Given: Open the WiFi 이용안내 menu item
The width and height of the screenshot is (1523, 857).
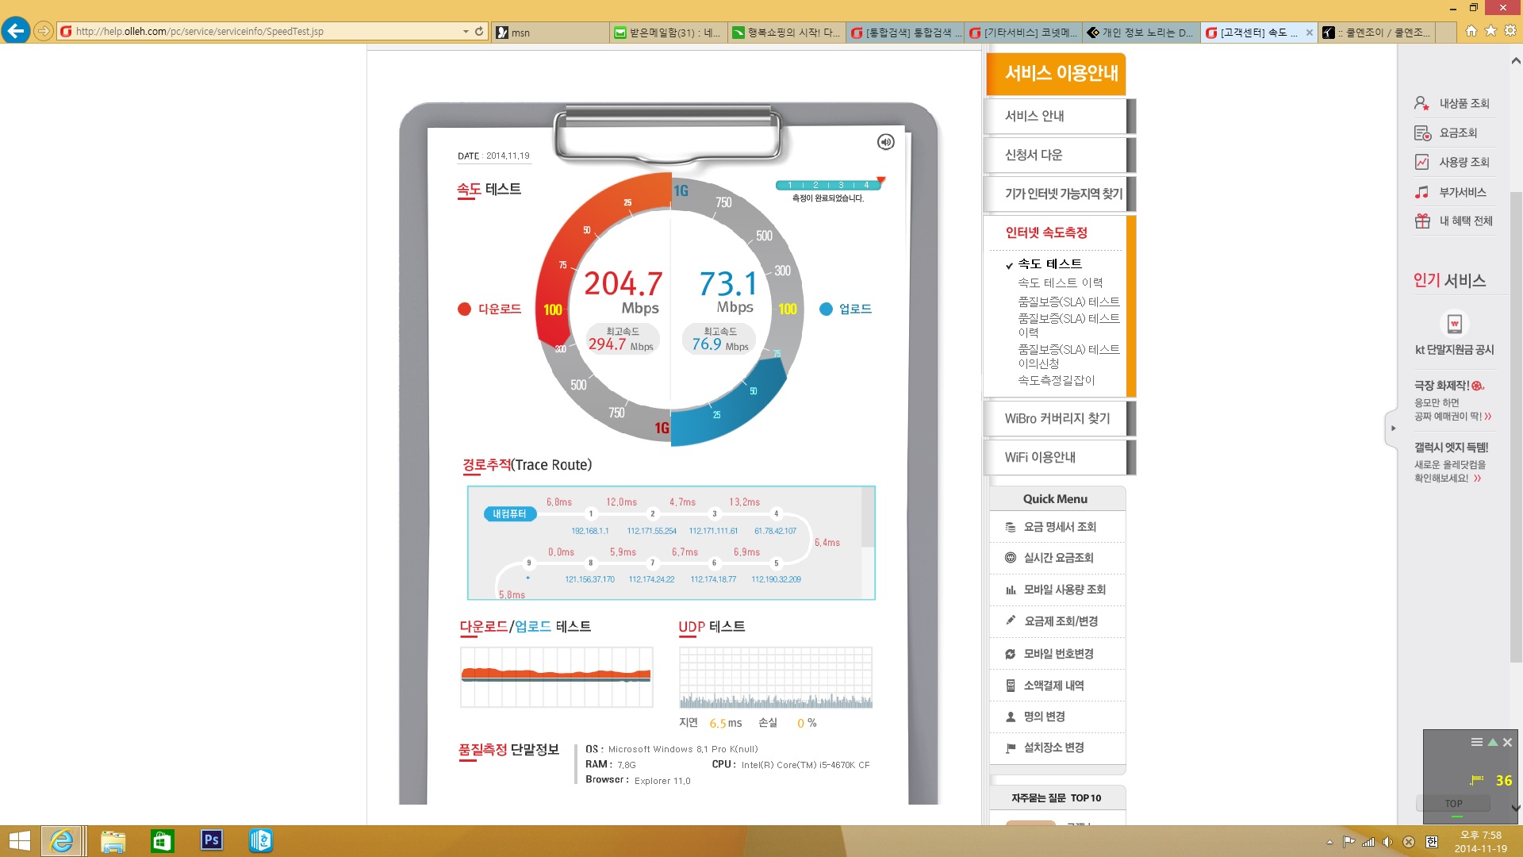Looking at the screenshot, I should click(1055, 458).
